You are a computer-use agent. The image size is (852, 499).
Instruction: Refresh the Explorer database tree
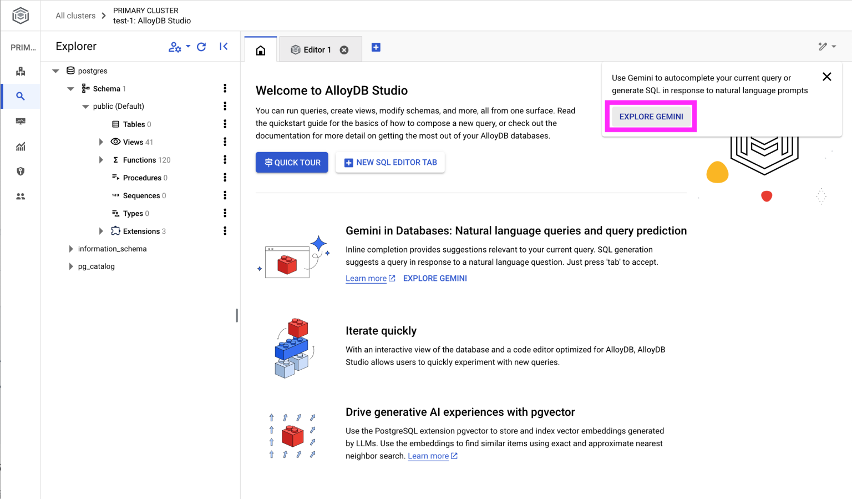click(201, 47)
